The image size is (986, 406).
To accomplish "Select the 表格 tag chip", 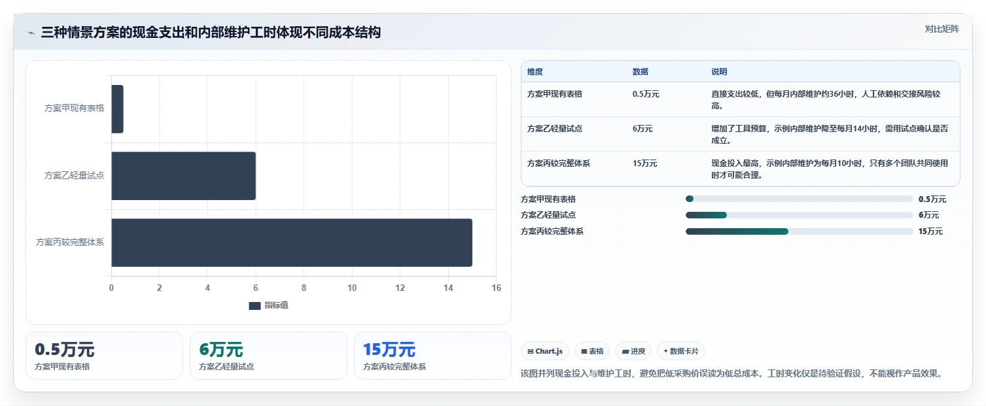I will tap(592, 351).
